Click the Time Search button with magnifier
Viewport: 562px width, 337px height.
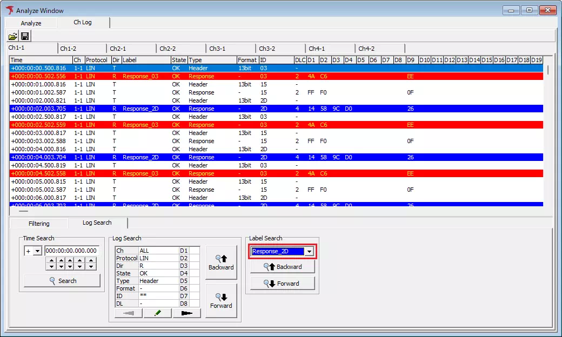pos(62,281)
